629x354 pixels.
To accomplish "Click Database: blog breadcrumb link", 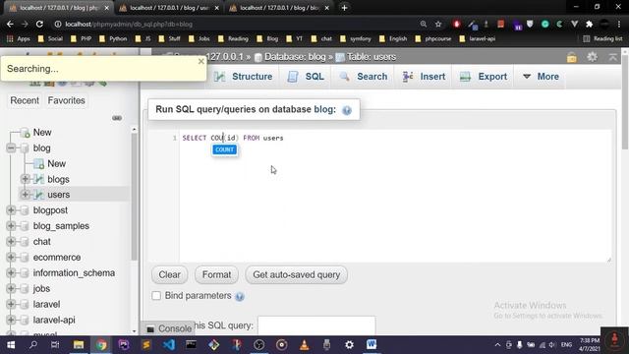I will [295, 57].
